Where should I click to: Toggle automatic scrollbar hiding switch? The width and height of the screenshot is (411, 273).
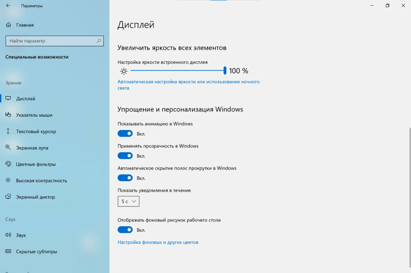coord(125,178)
